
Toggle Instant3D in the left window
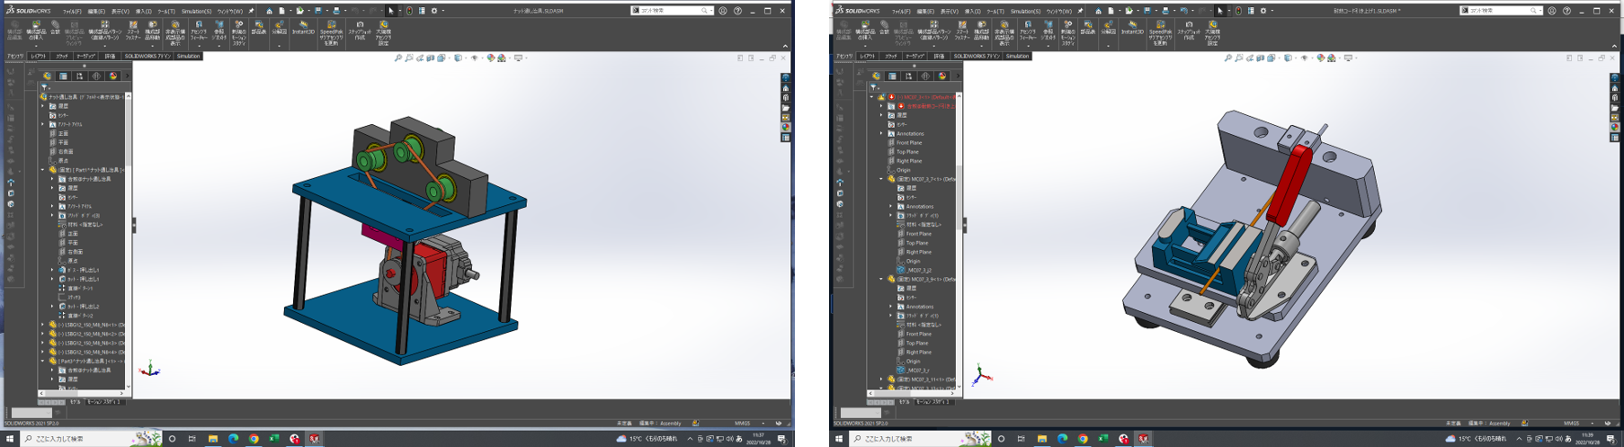point(303,29)
